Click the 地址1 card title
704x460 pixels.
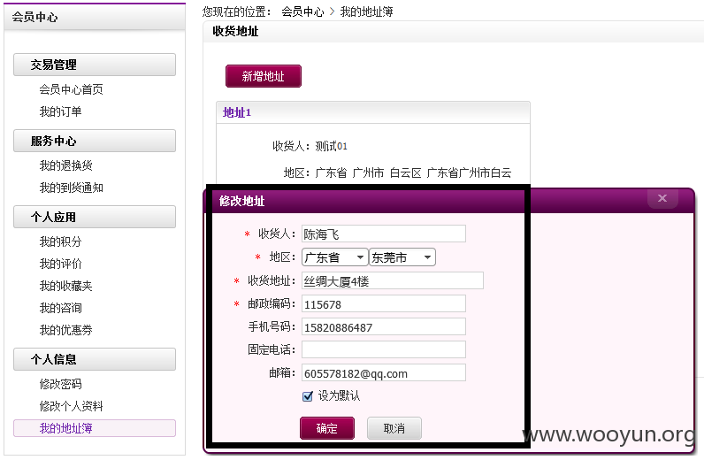[x=237, y=112]
